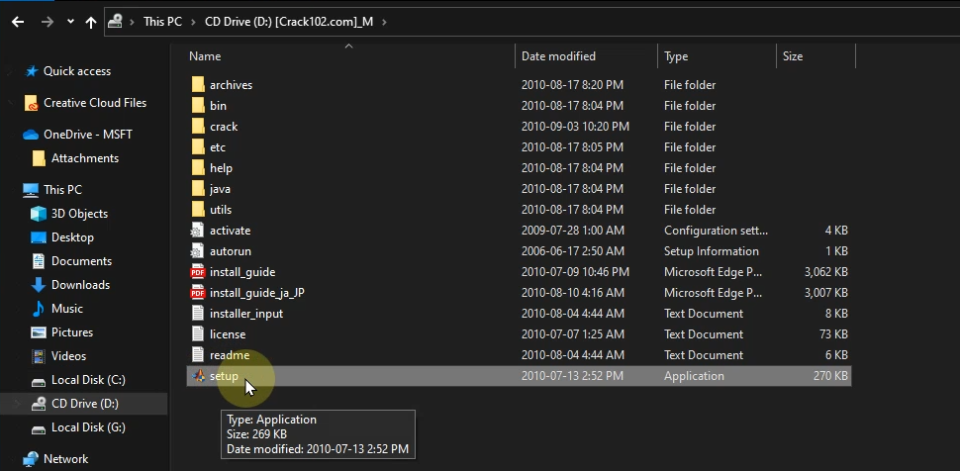This screenshot has width=960, height=471.
Task: Click the Up one level arrow
Action: (x=91, y=21)
